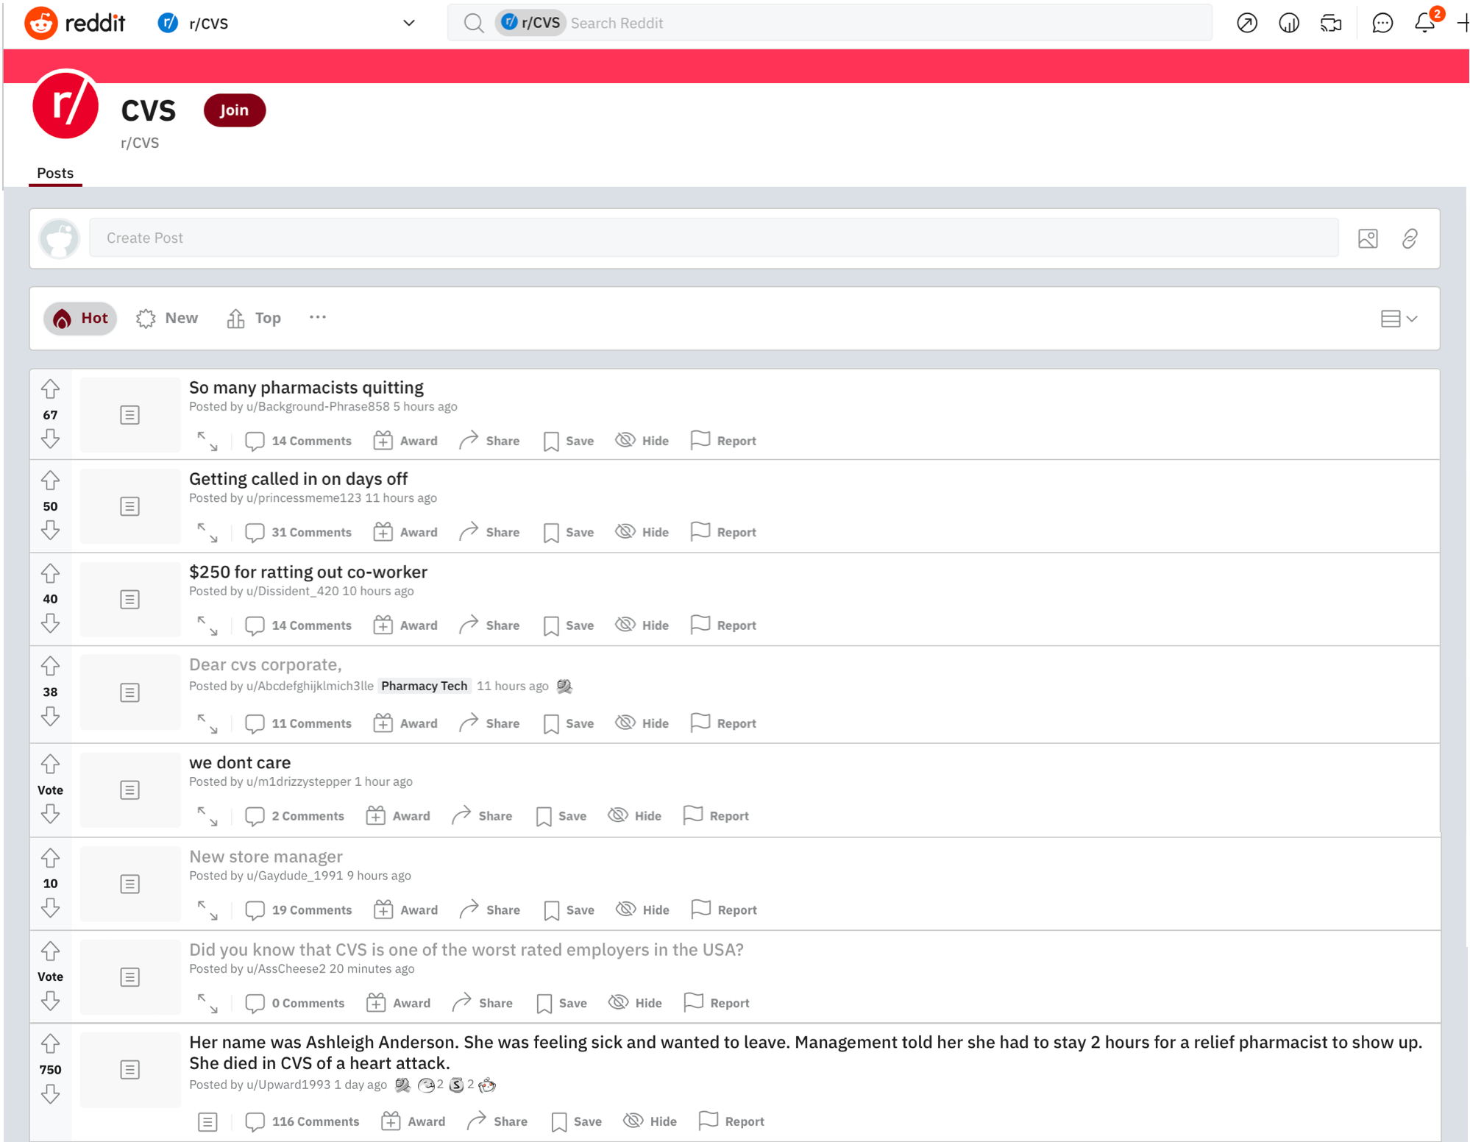Image resolution: width=1470 pixels, height=1142 pixels.
Task: Click the image post icon in Create Post
Action: tap(1368, 238)
